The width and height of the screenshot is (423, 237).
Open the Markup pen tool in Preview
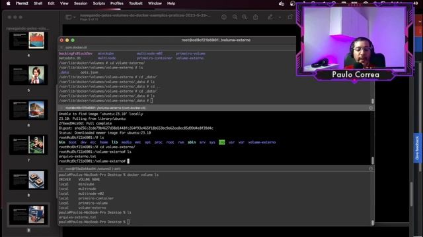tap(270, 17)
